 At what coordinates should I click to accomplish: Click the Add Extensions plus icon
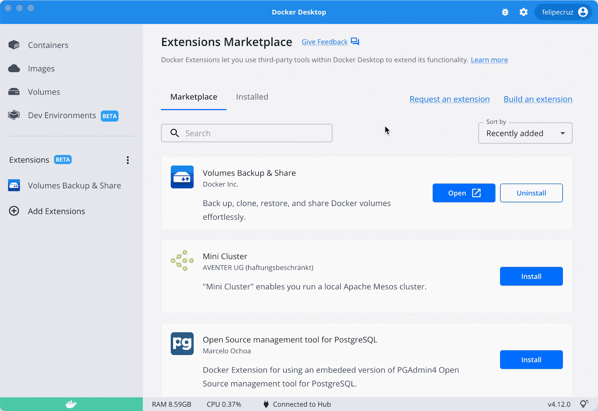(x=14, y=211)
